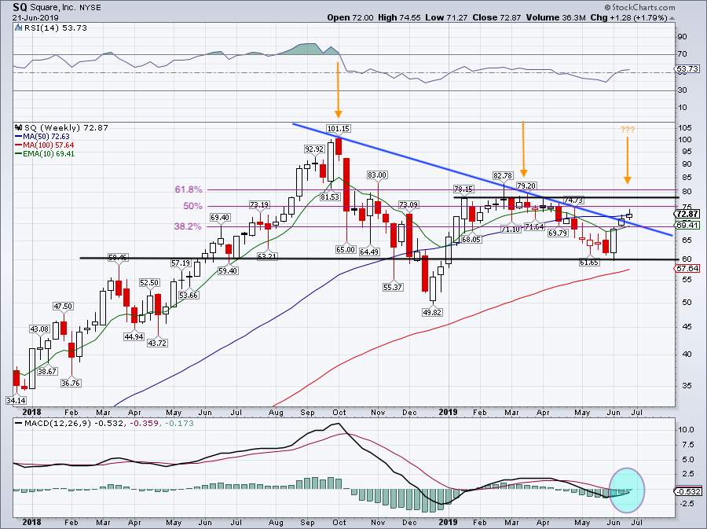The height and width of the screenshot is (529, 707).
Task: Click the High 74.55 value
Action: click(x=399, y=17)
